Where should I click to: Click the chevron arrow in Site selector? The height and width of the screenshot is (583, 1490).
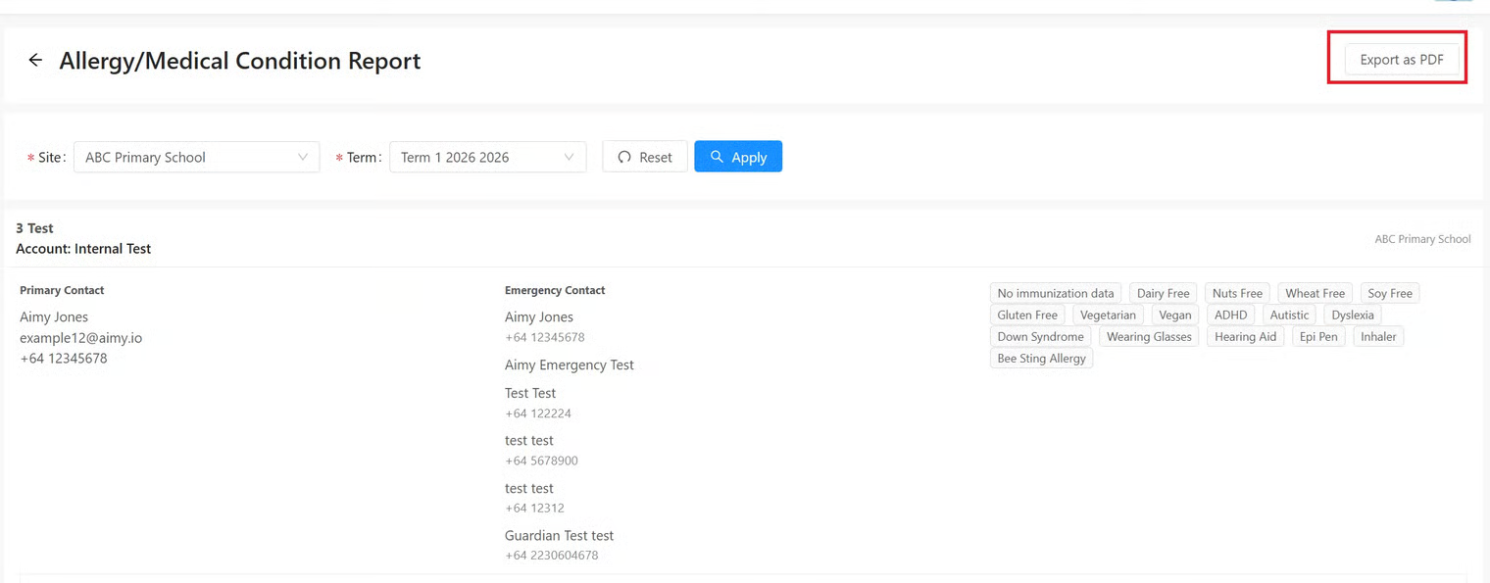tap(303, 157)
